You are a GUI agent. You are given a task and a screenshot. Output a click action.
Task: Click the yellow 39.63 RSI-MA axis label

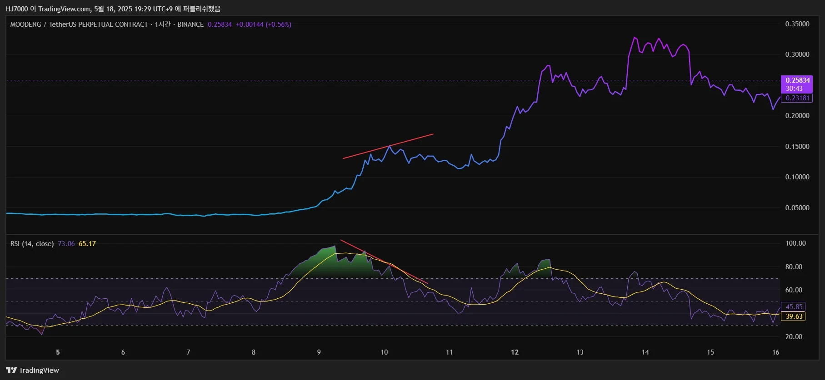coord(794,316)
